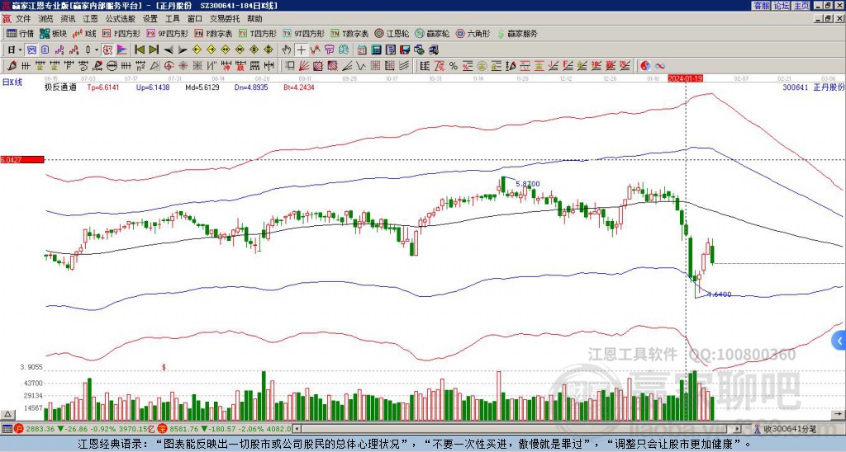
Task: Toggle the crosshair cursor tool
Action: point(301,49)
